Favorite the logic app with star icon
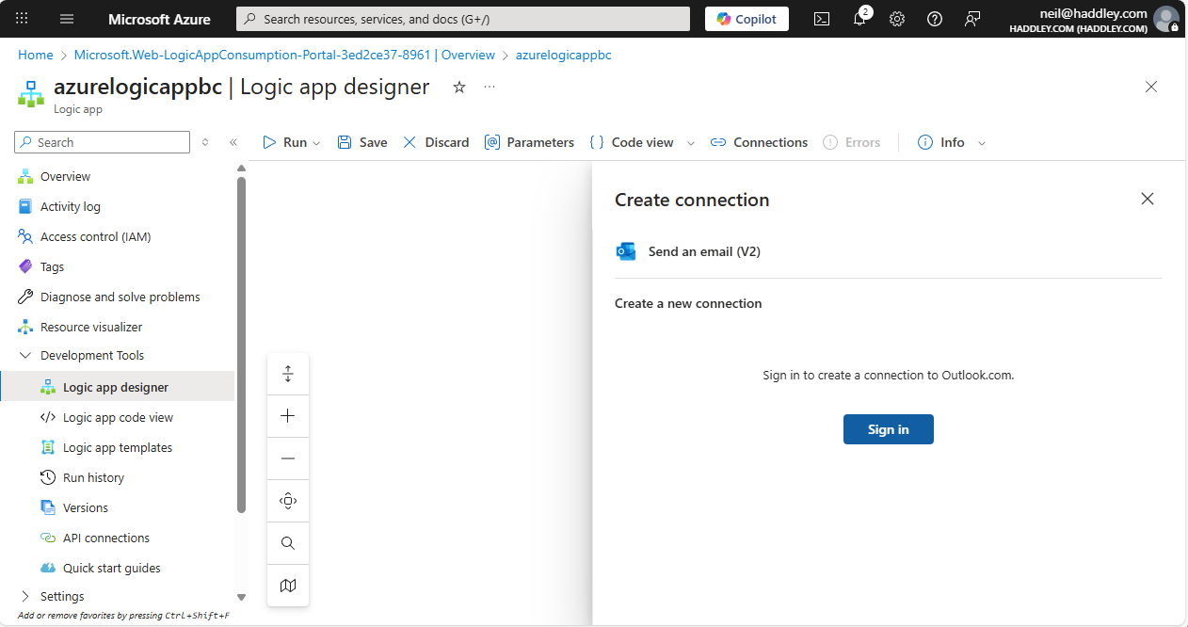The height and width of the screenshot is (627, 1188). click(459, 88)
